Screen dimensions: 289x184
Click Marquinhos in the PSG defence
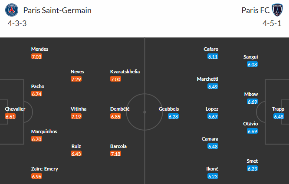click(44, 131)
